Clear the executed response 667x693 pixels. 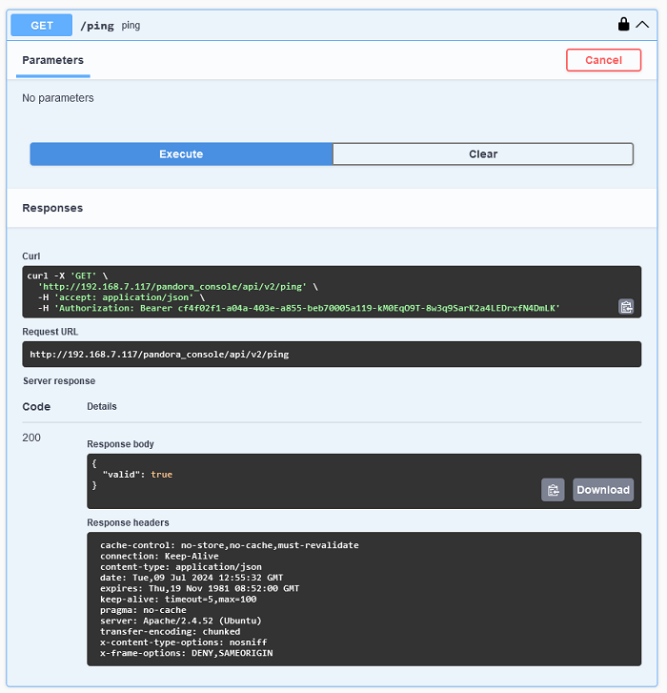483,153
